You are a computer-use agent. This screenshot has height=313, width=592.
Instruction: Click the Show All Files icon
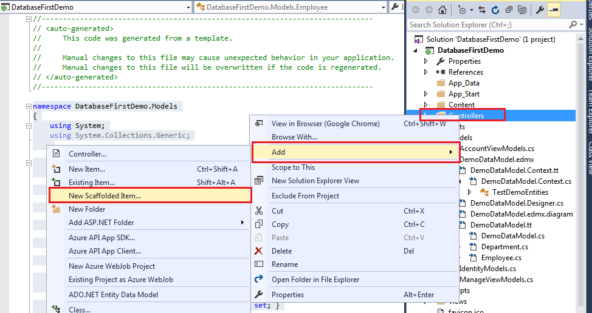click(523, 10)
